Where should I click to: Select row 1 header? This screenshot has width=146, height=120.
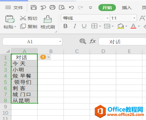pyautogui.click(x=5, y=57)
